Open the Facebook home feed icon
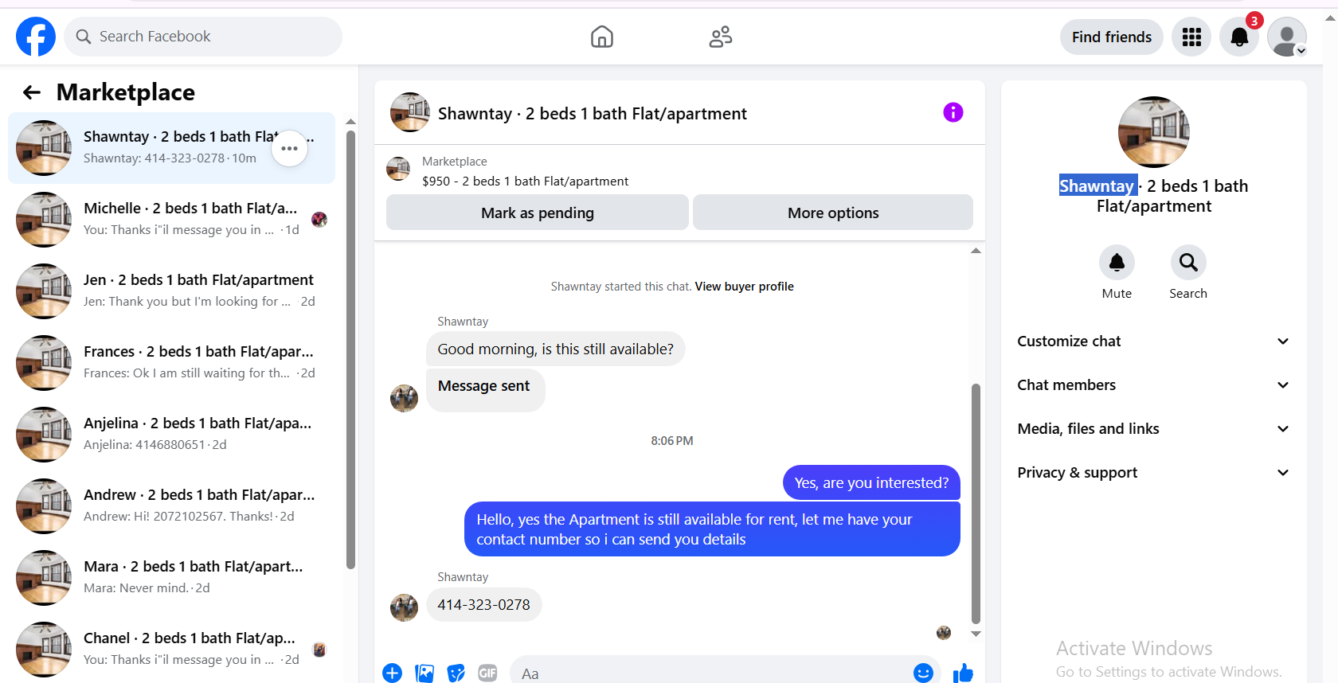The width and height of the screenshot is (1338, 683). point(602,37)
